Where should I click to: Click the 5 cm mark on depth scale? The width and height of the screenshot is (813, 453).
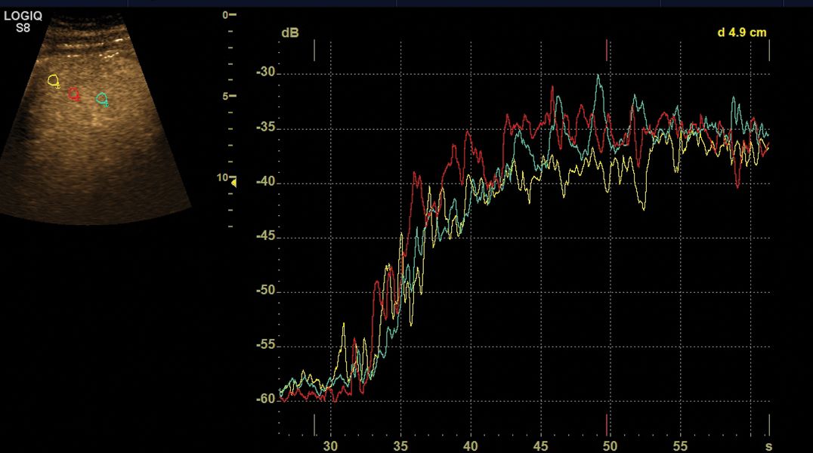[x=227, y=96]
